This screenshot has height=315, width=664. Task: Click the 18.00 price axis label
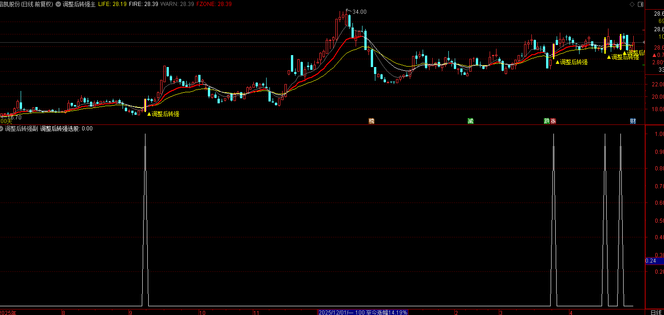coord(658,109)
